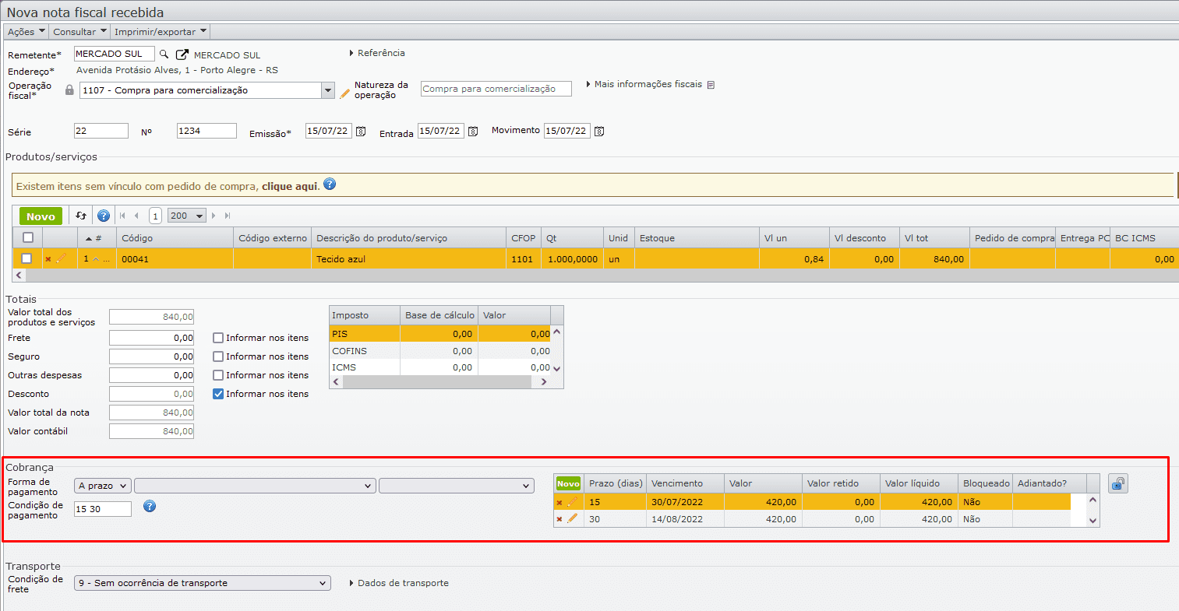This screenshot has width=1179, height=611.
Task: Enable Frete Informar nos itens checkbox
Action: click(218, 338)
